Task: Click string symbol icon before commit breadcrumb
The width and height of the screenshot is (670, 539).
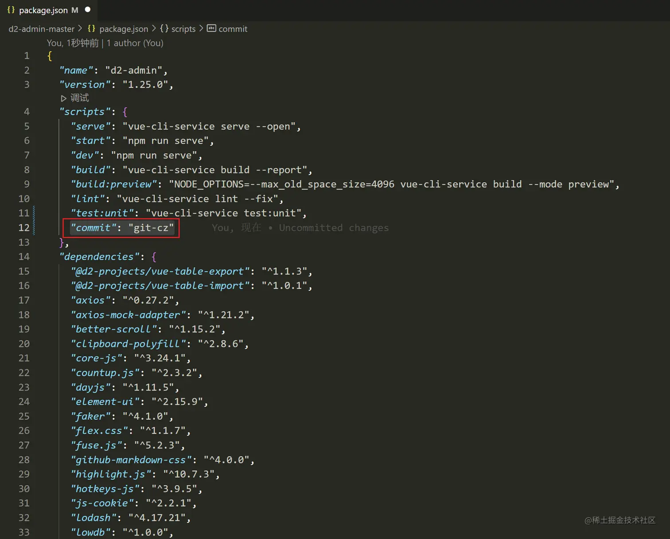Action: pos(212,28)
